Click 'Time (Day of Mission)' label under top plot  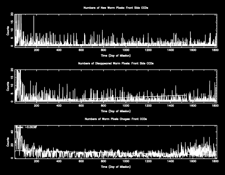[116, 56]
